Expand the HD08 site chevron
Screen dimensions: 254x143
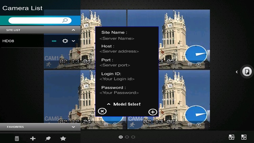coord(73,41)
